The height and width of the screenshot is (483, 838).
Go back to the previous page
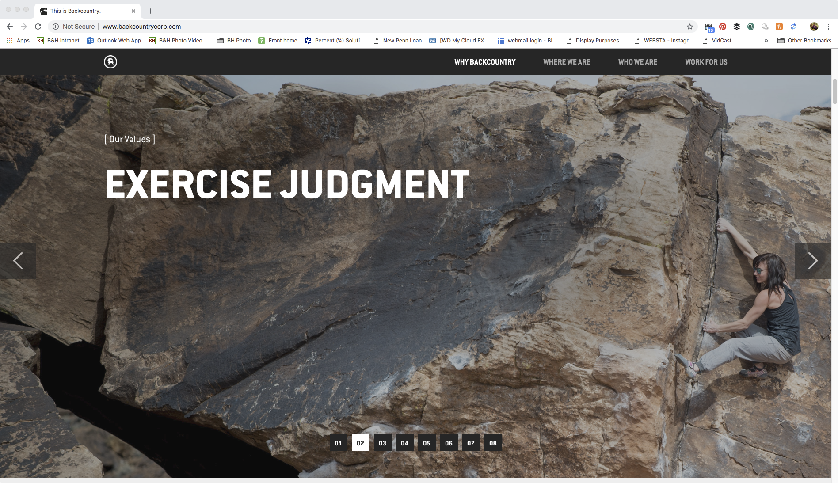pos(10,27)
